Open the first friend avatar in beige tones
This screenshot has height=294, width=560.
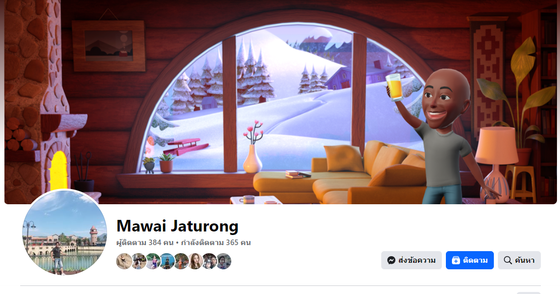(x=124, y=261)
